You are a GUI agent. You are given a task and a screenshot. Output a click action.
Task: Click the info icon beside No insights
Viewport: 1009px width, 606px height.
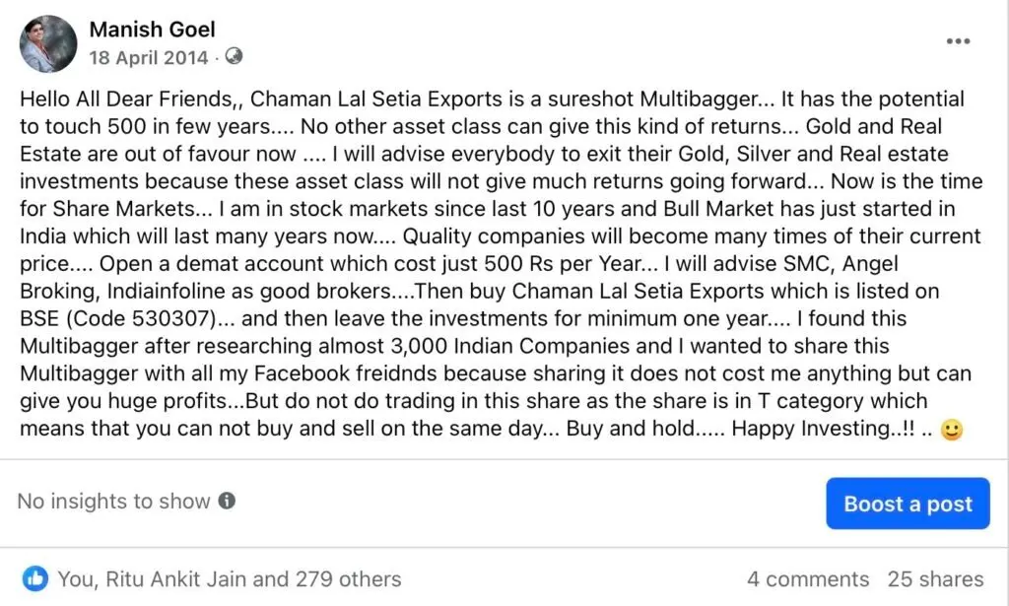(227, 502)
